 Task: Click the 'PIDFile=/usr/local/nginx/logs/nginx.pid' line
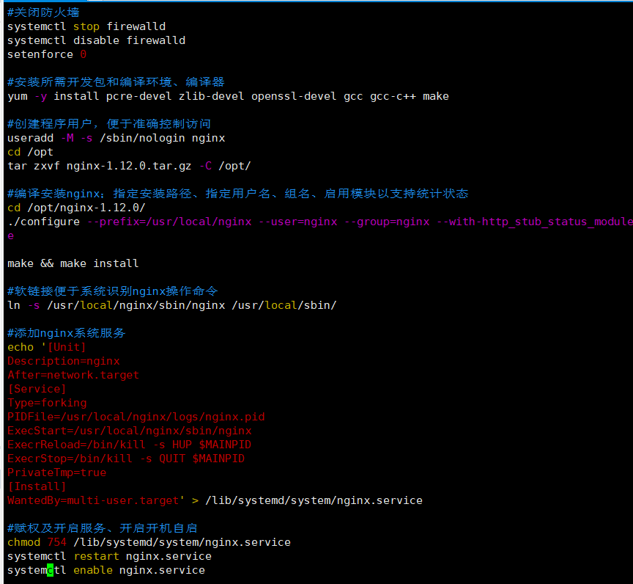click(x=136, y=417)
